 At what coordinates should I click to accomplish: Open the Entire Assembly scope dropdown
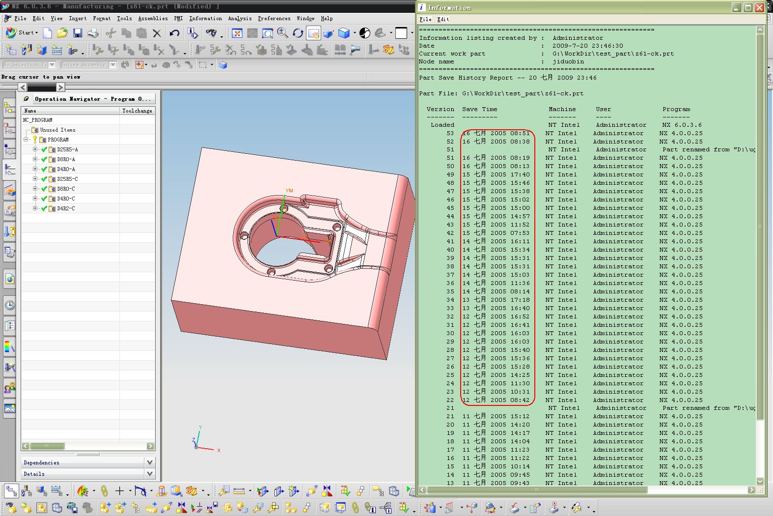pyautogui.click(x=113, y=65)
